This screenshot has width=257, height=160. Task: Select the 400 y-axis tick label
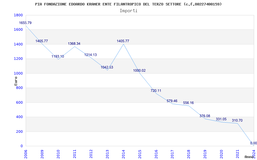point(20,117)
